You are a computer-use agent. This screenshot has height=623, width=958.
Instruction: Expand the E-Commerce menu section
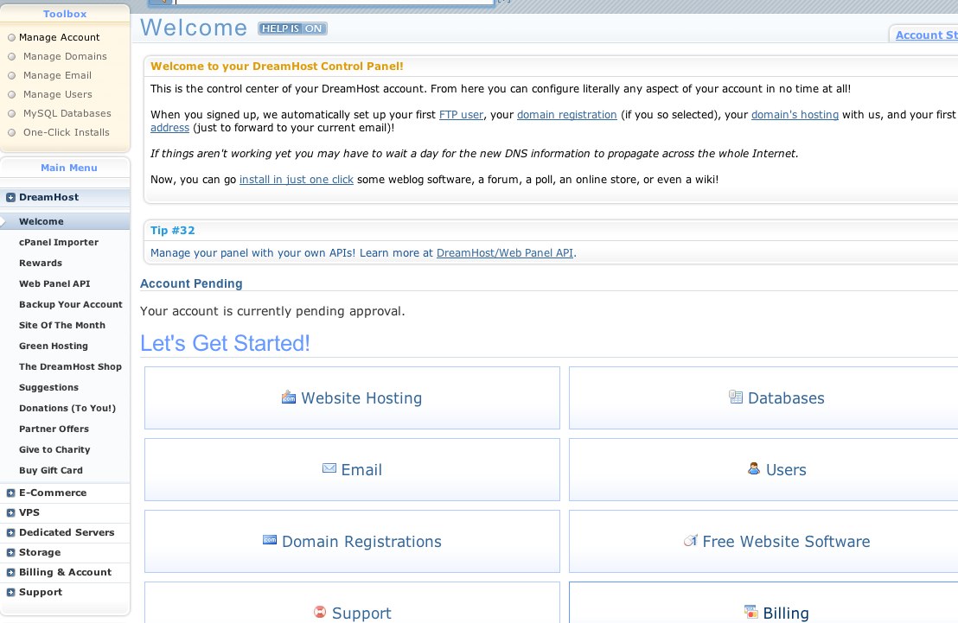[x=10, y=493]
